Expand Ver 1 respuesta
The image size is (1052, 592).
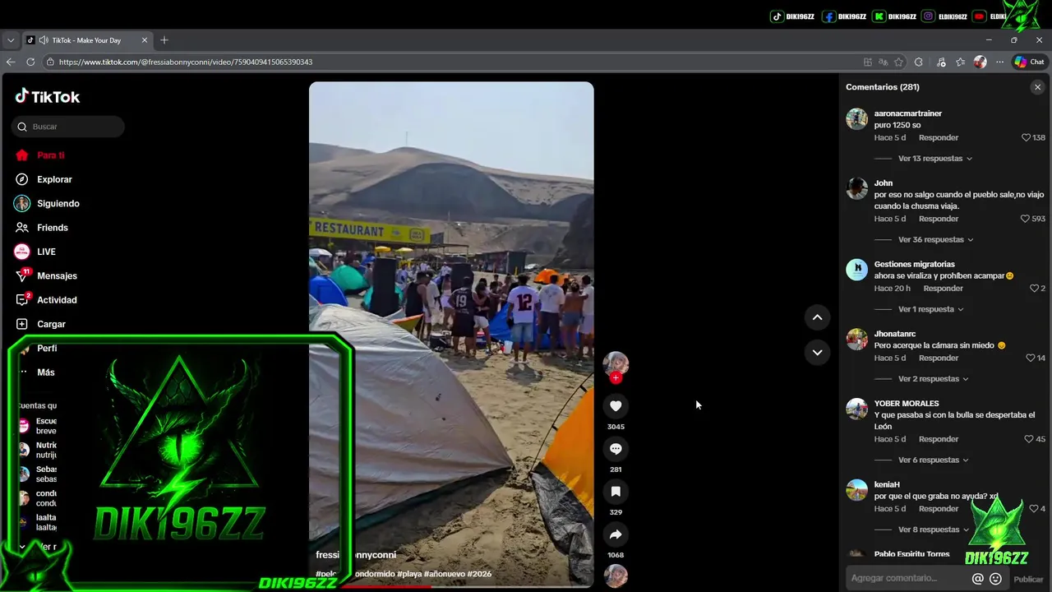(931, 309)
